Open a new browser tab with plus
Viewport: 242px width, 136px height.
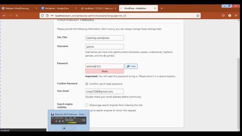pos(162,8)
